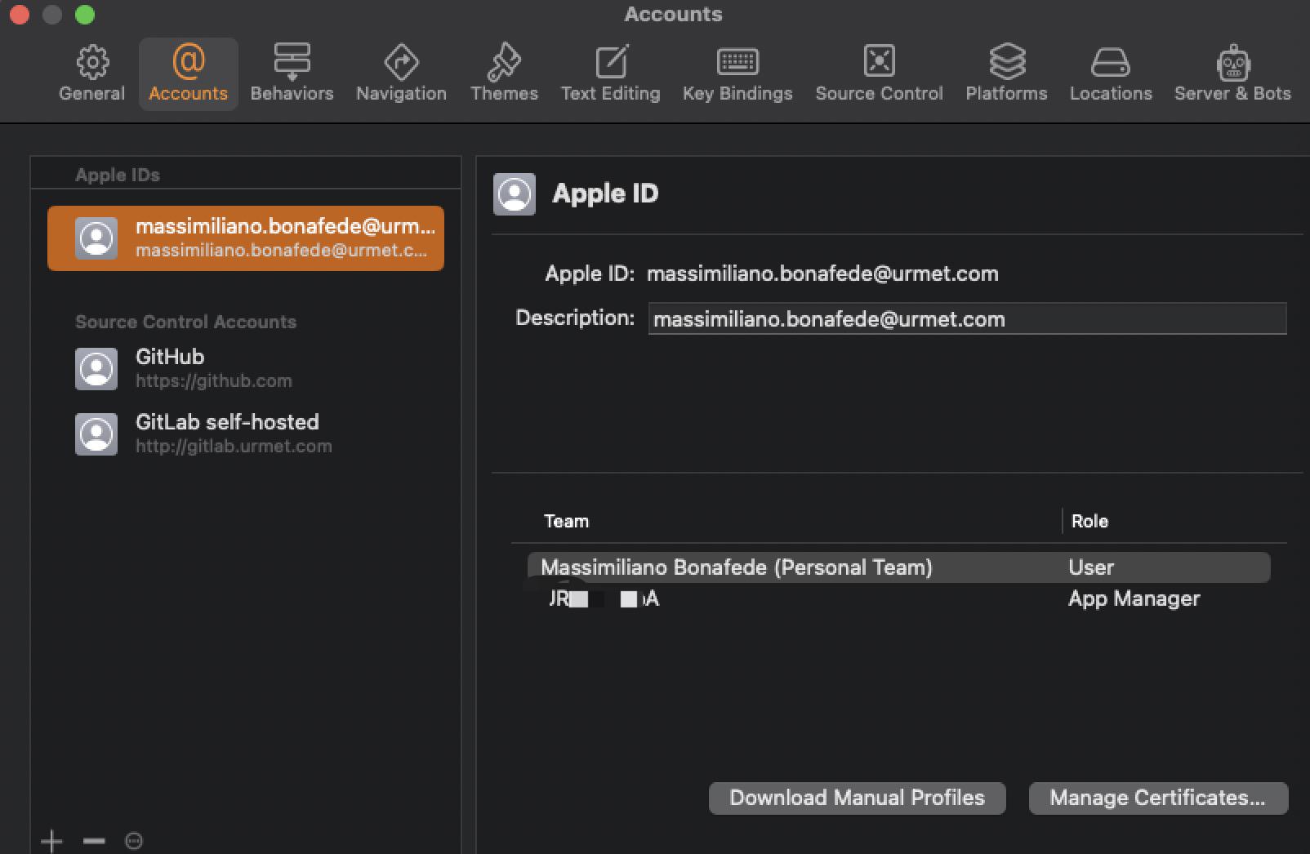The height and width of the screenshot is (854, 1310).
Task: Open the Themes preferences tab
Action: (x=504, y=73)
